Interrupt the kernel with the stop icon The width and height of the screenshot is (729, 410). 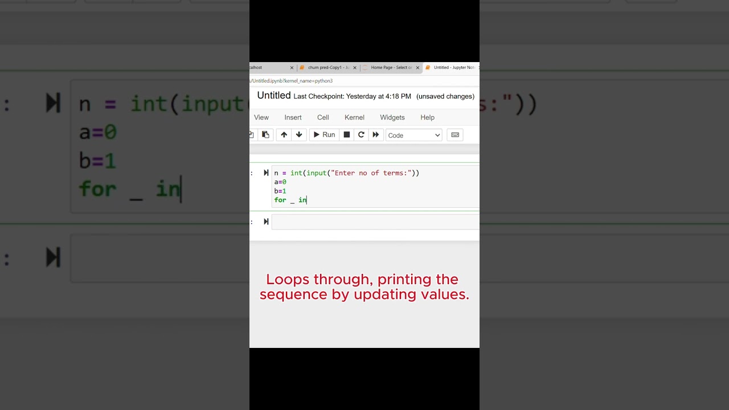[346, 135]
